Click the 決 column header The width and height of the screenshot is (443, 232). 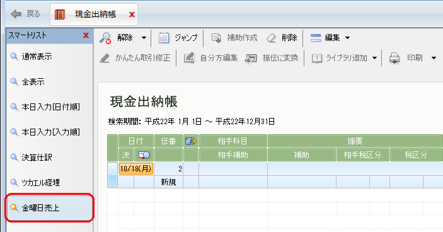pyautogui.click(x=126, y=155)
